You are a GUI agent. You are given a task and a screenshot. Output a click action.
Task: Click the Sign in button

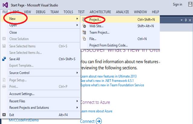pos(177,5)
